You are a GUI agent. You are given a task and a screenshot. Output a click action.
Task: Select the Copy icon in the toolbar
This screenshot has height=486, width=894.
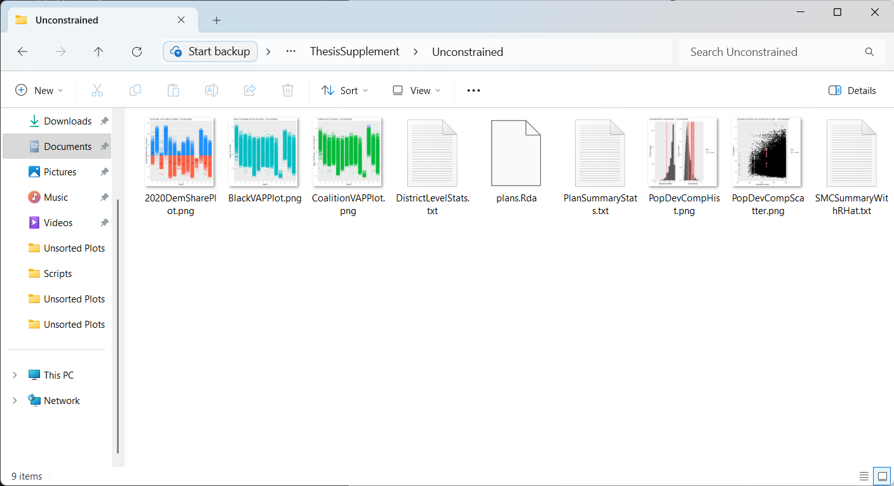(135, 90)
